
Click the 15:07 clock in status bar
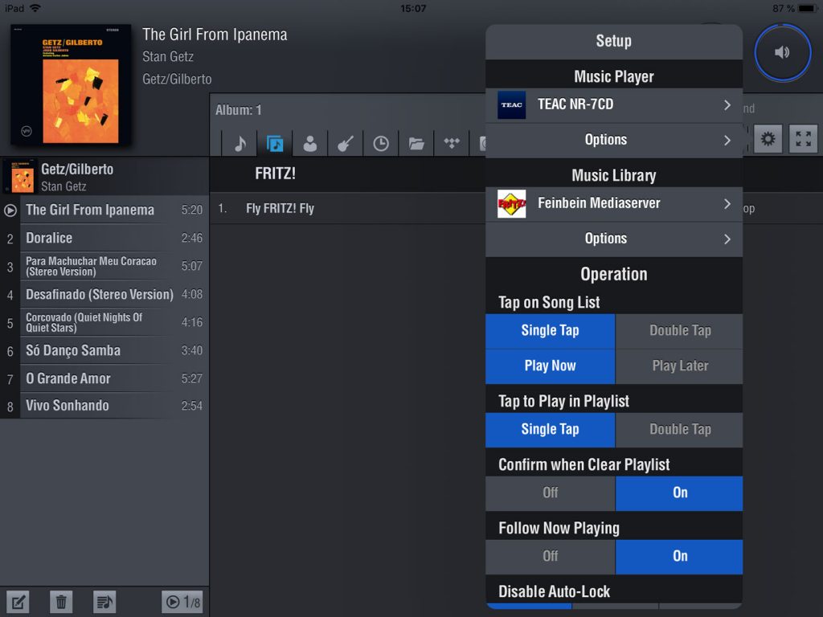tap(413, 8)
